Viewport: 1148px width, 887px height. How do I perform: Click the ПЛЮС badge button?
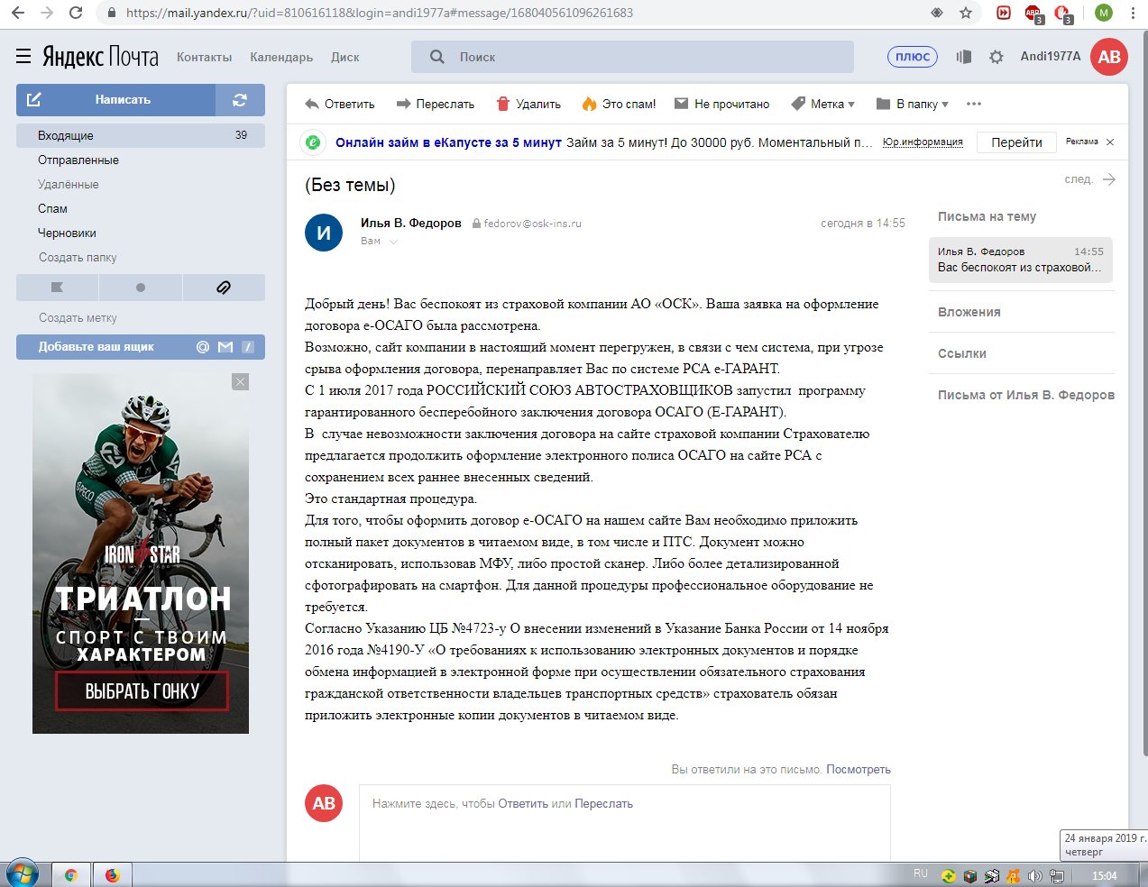913,57
